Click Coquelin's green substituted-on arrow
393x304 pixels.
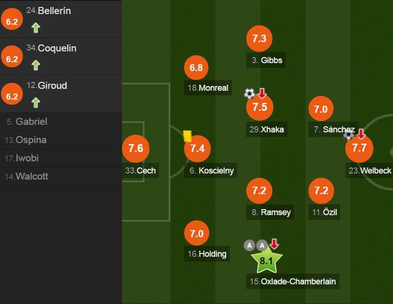(x=36, y=65)
